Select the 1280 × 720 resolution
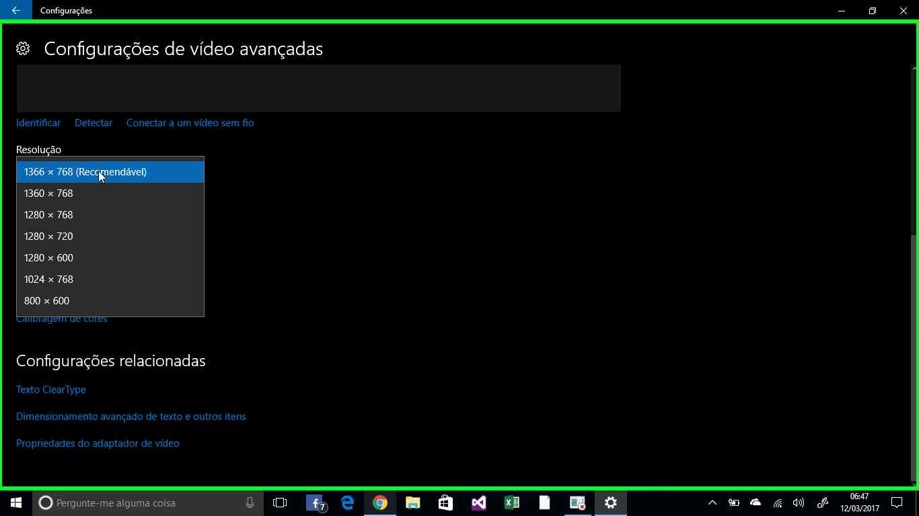This screenshot has width=919, height=516. point(48,236)
